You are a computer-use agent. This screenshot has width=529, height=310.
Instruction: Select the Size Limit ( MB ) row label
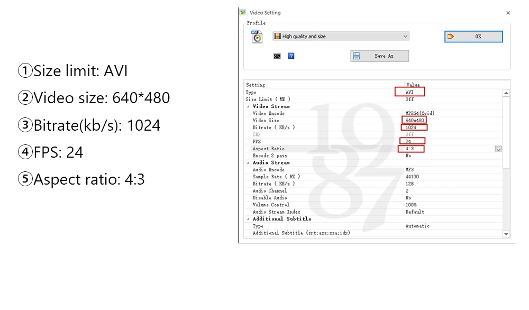click(x=268, y=99)
